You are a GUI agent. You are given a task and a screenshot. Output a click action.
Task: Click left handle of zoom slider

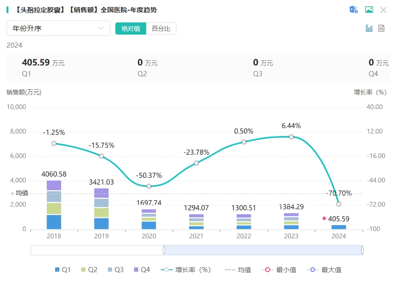(x=164, y=250)
